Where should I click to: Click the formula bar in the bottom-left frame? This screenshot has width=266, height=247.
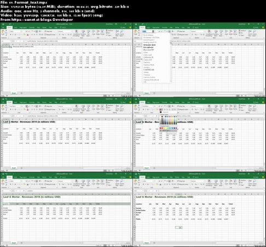tap(79, 191)
